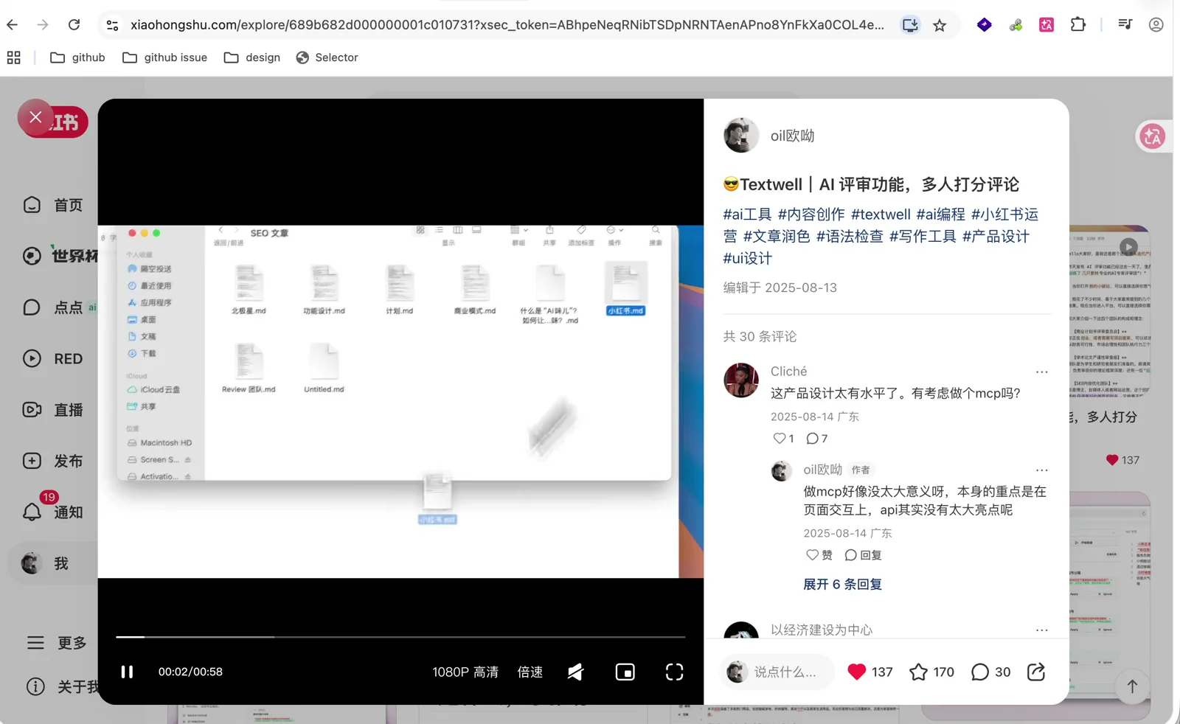Click the pink translate extension icon in the toolbar
Viewport: 1180px width, 724px height.
1047,25
